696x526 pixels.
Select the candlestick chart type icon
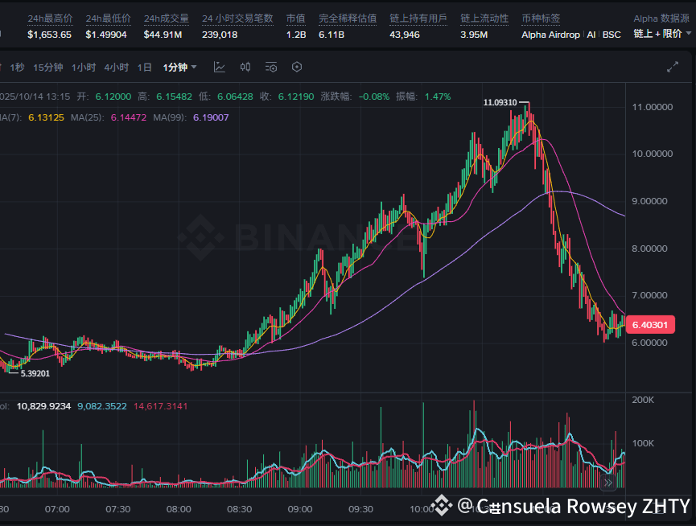245,67
